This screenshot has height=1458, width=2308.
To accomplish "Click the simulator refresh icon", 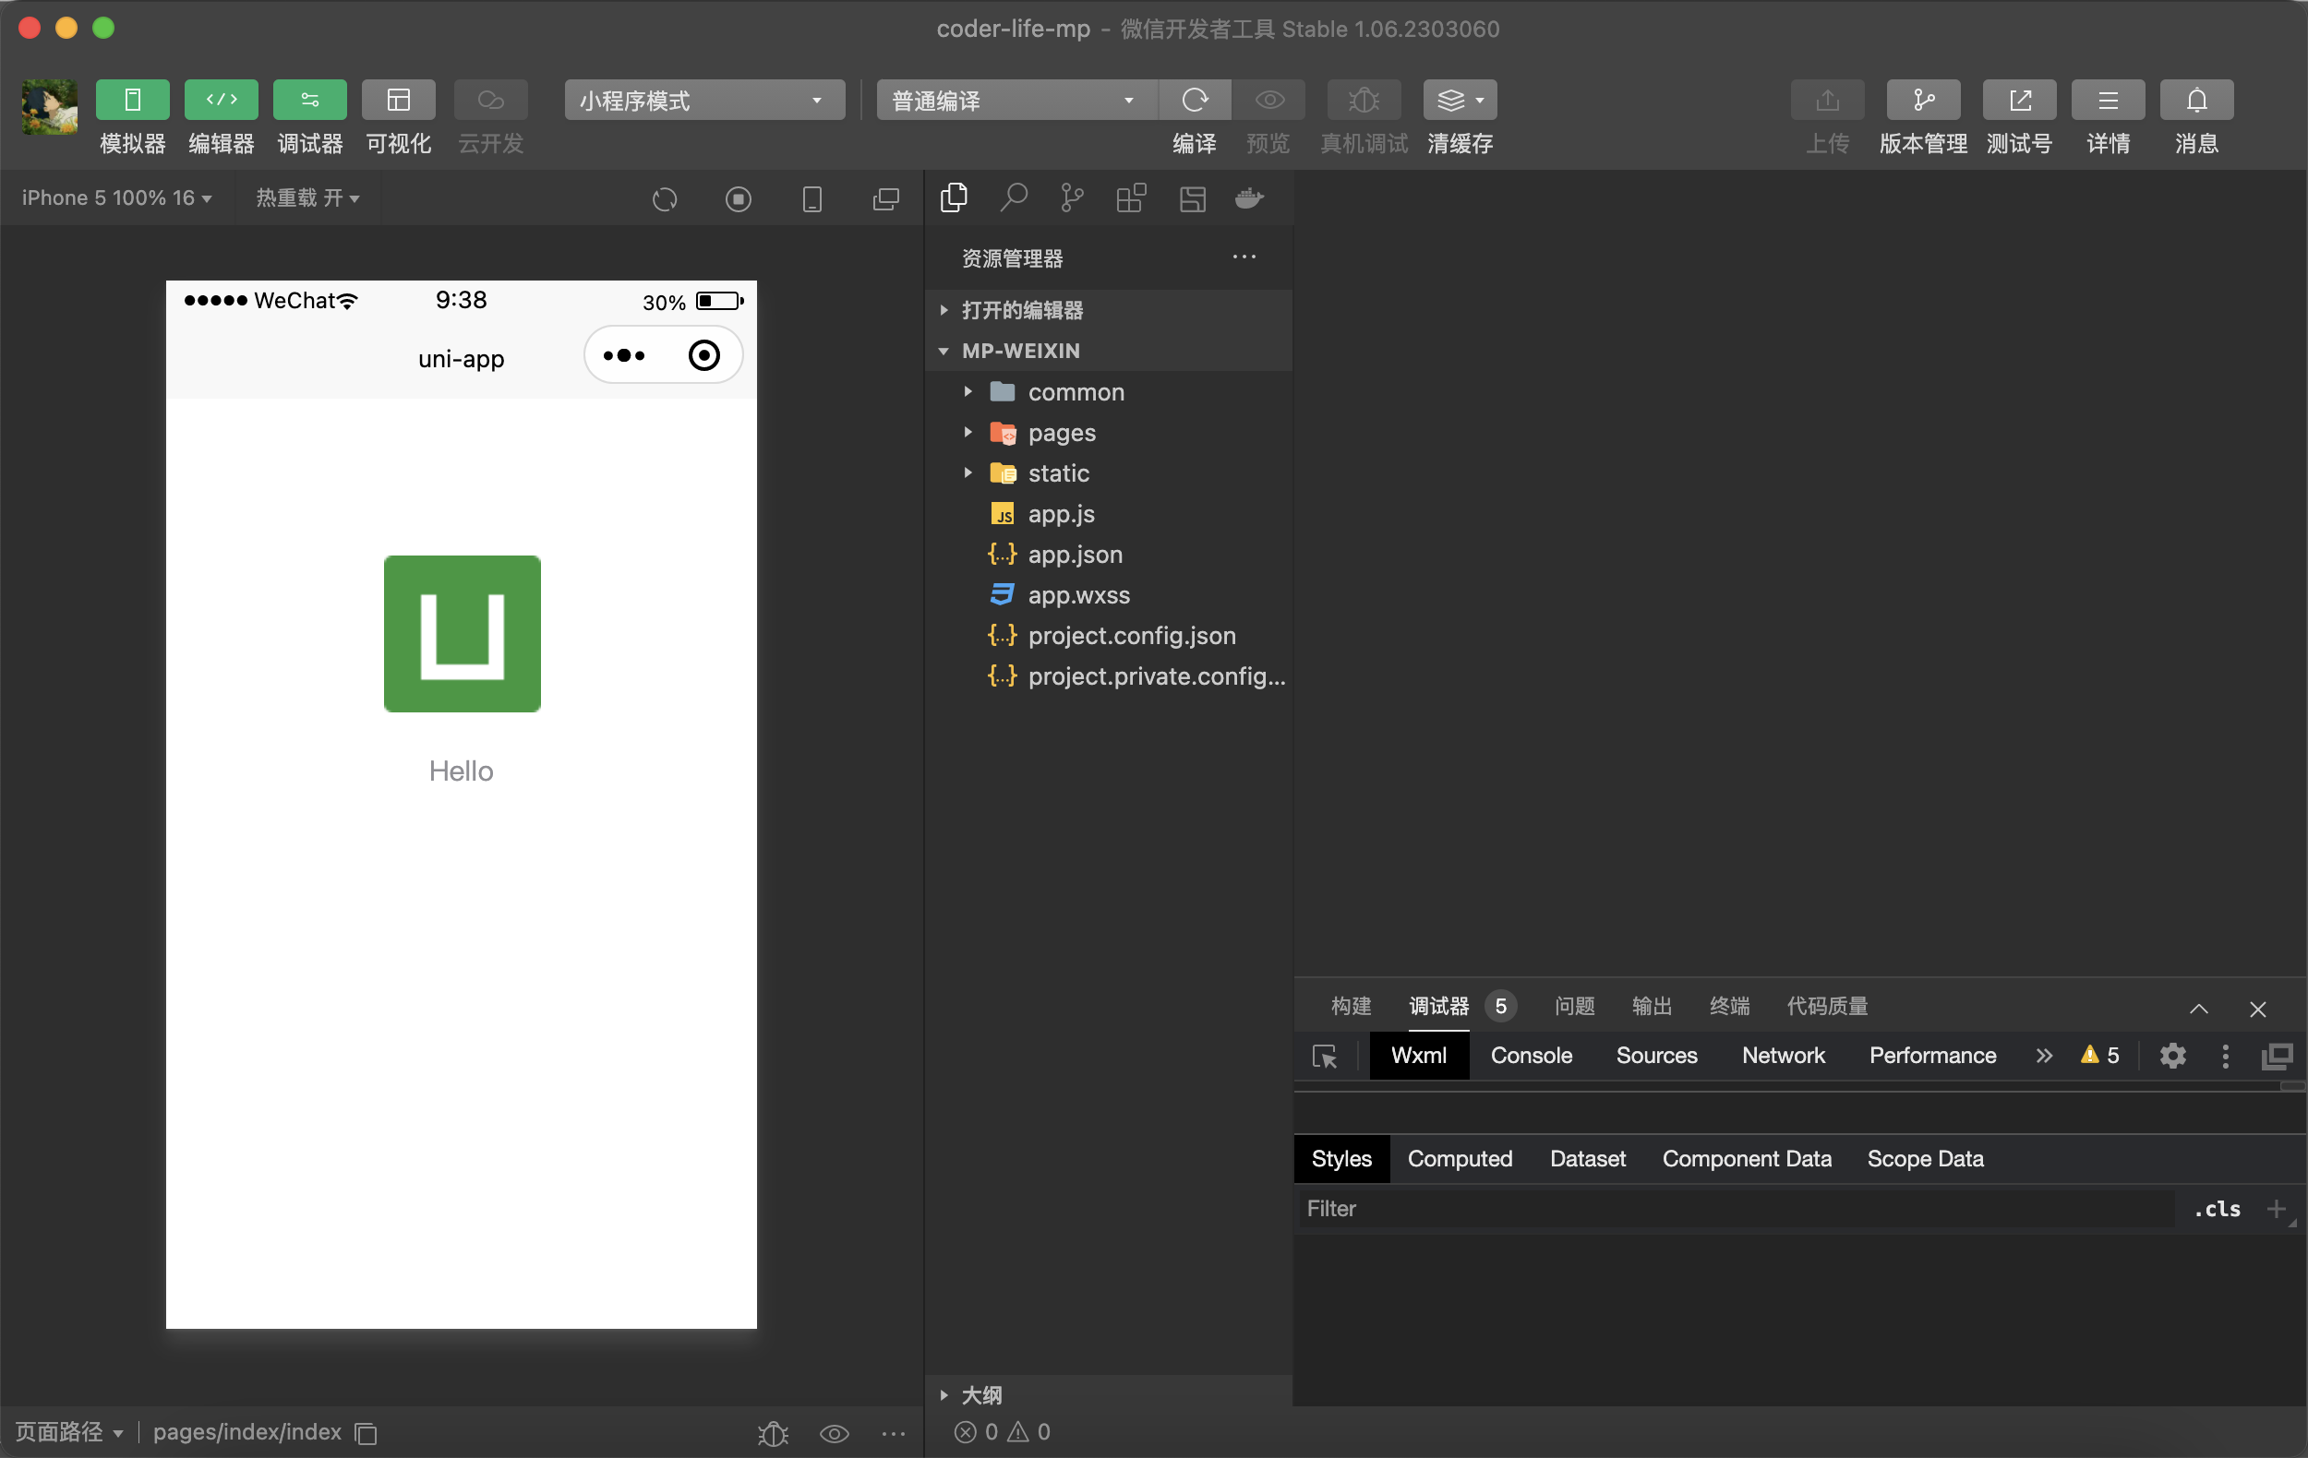I will click(664, 199).
